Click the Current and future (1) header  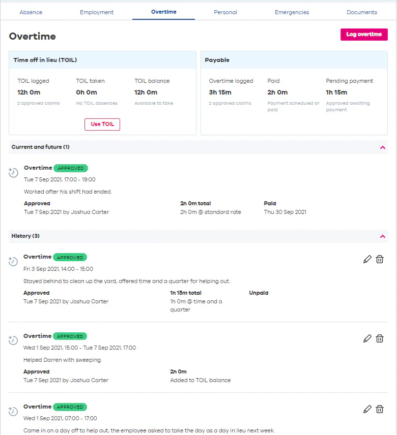pyautogui.click(x=41, y=147)
